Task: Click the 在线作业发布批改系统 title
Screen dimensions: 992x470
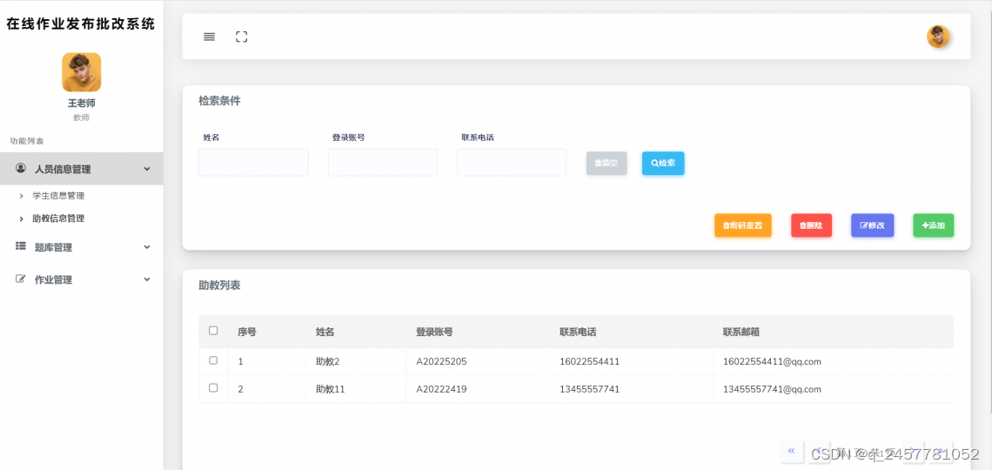Action: click(x=81, y=24)
